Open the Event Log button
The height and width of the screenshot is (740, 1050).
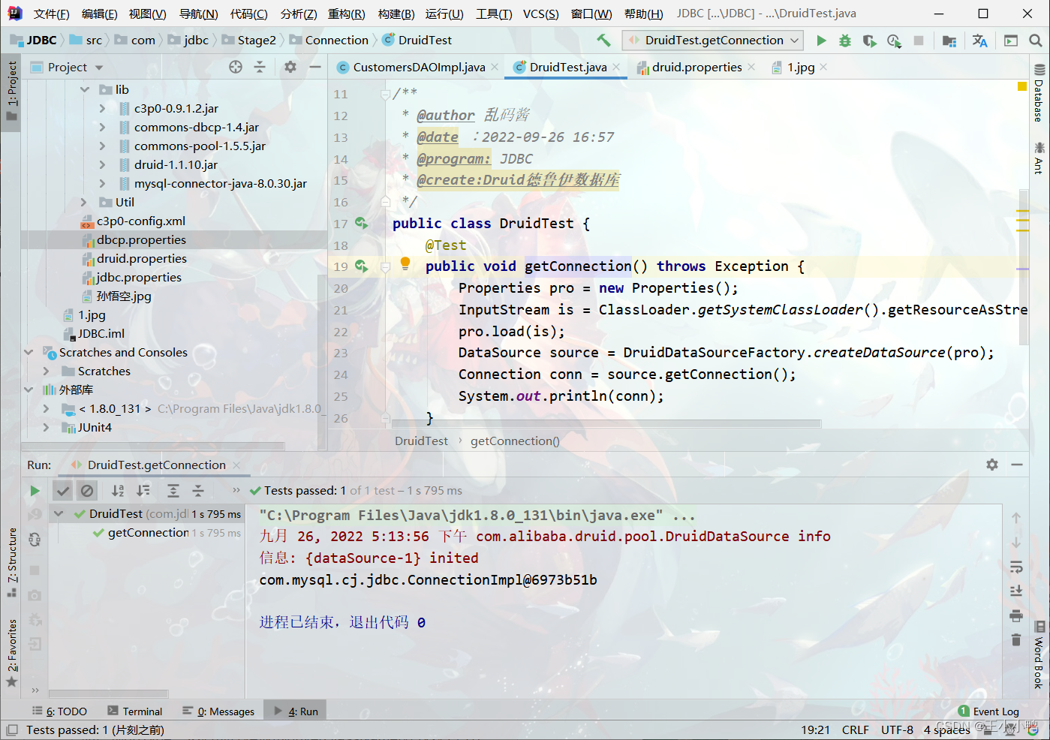pyautogui.click(x=989, y=711)
